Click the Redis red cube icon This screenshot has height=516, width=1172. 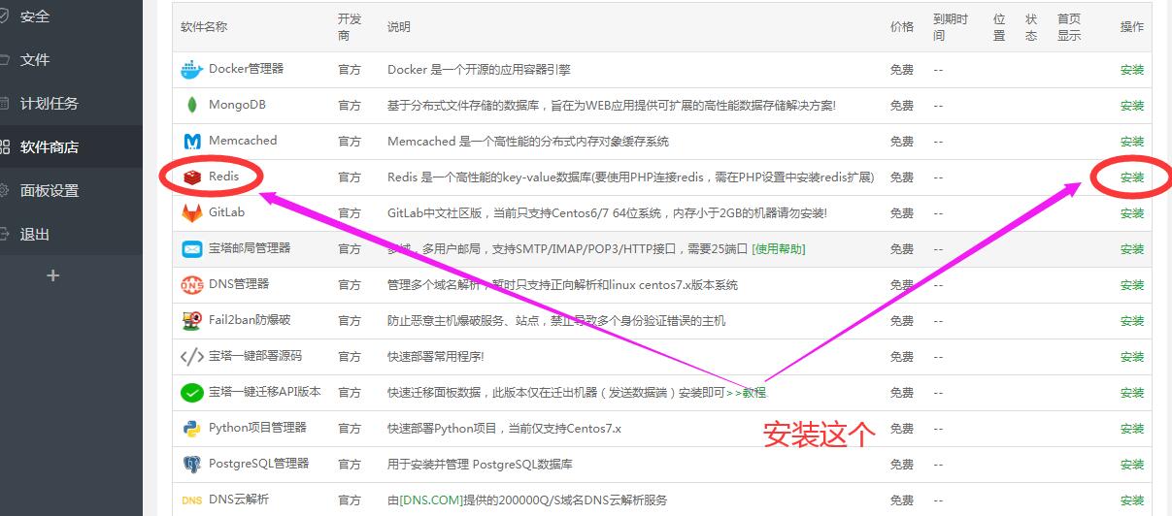point(191,177)
